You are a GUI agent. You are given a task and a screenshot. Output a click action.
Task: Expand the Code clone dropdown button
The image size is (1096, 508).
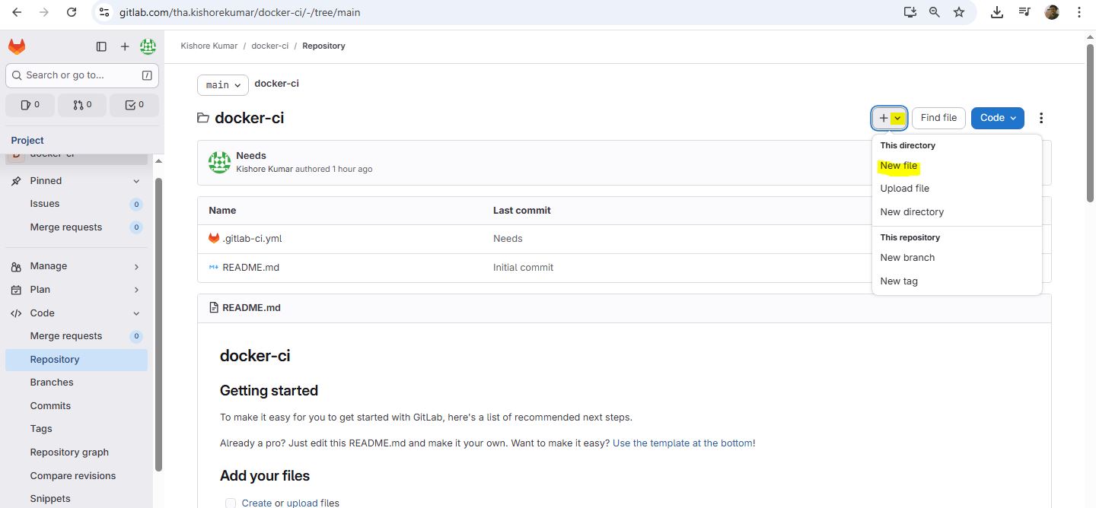coord(997,118)
